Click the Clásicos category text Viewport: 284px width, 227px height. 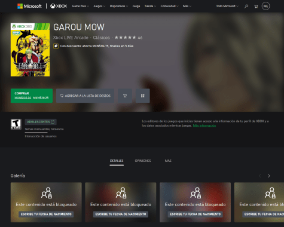point(101,38)
